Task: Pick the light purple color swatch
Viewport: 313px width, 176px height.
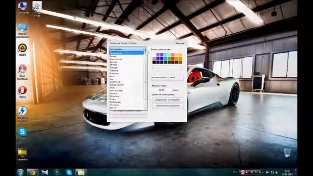Action: tap(158, 55)
